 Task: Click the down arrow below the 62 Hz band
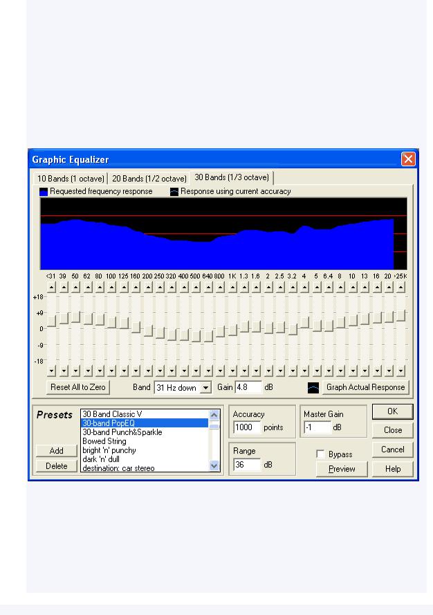coord(88,371)
